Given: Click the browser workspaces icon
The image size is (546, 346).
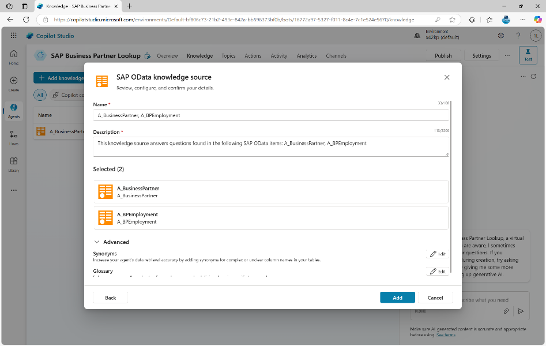Looking at the screenshot, I should coord(9,6).
